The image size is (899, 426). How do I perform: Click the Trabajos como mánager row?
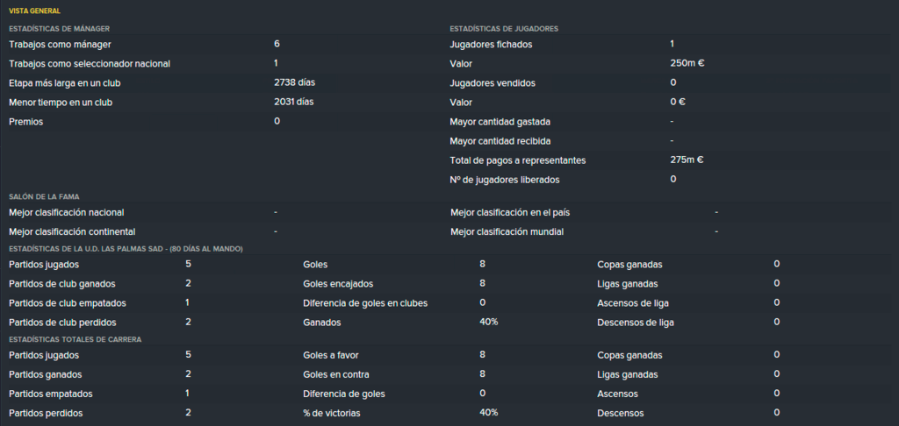coord(225,44)
